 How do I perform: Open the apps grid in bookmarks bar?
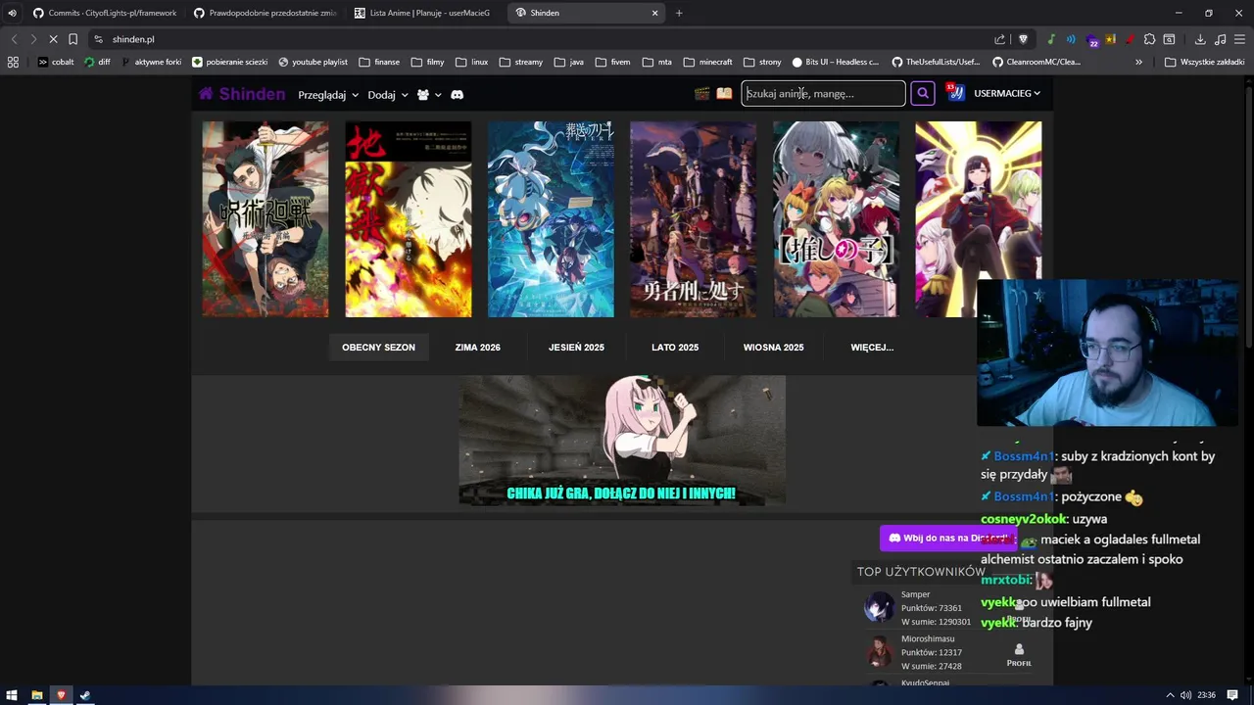(13, 62)
